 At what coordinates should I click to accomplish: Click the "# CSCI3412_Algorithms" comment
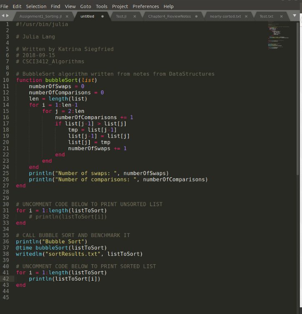(50, 61)
